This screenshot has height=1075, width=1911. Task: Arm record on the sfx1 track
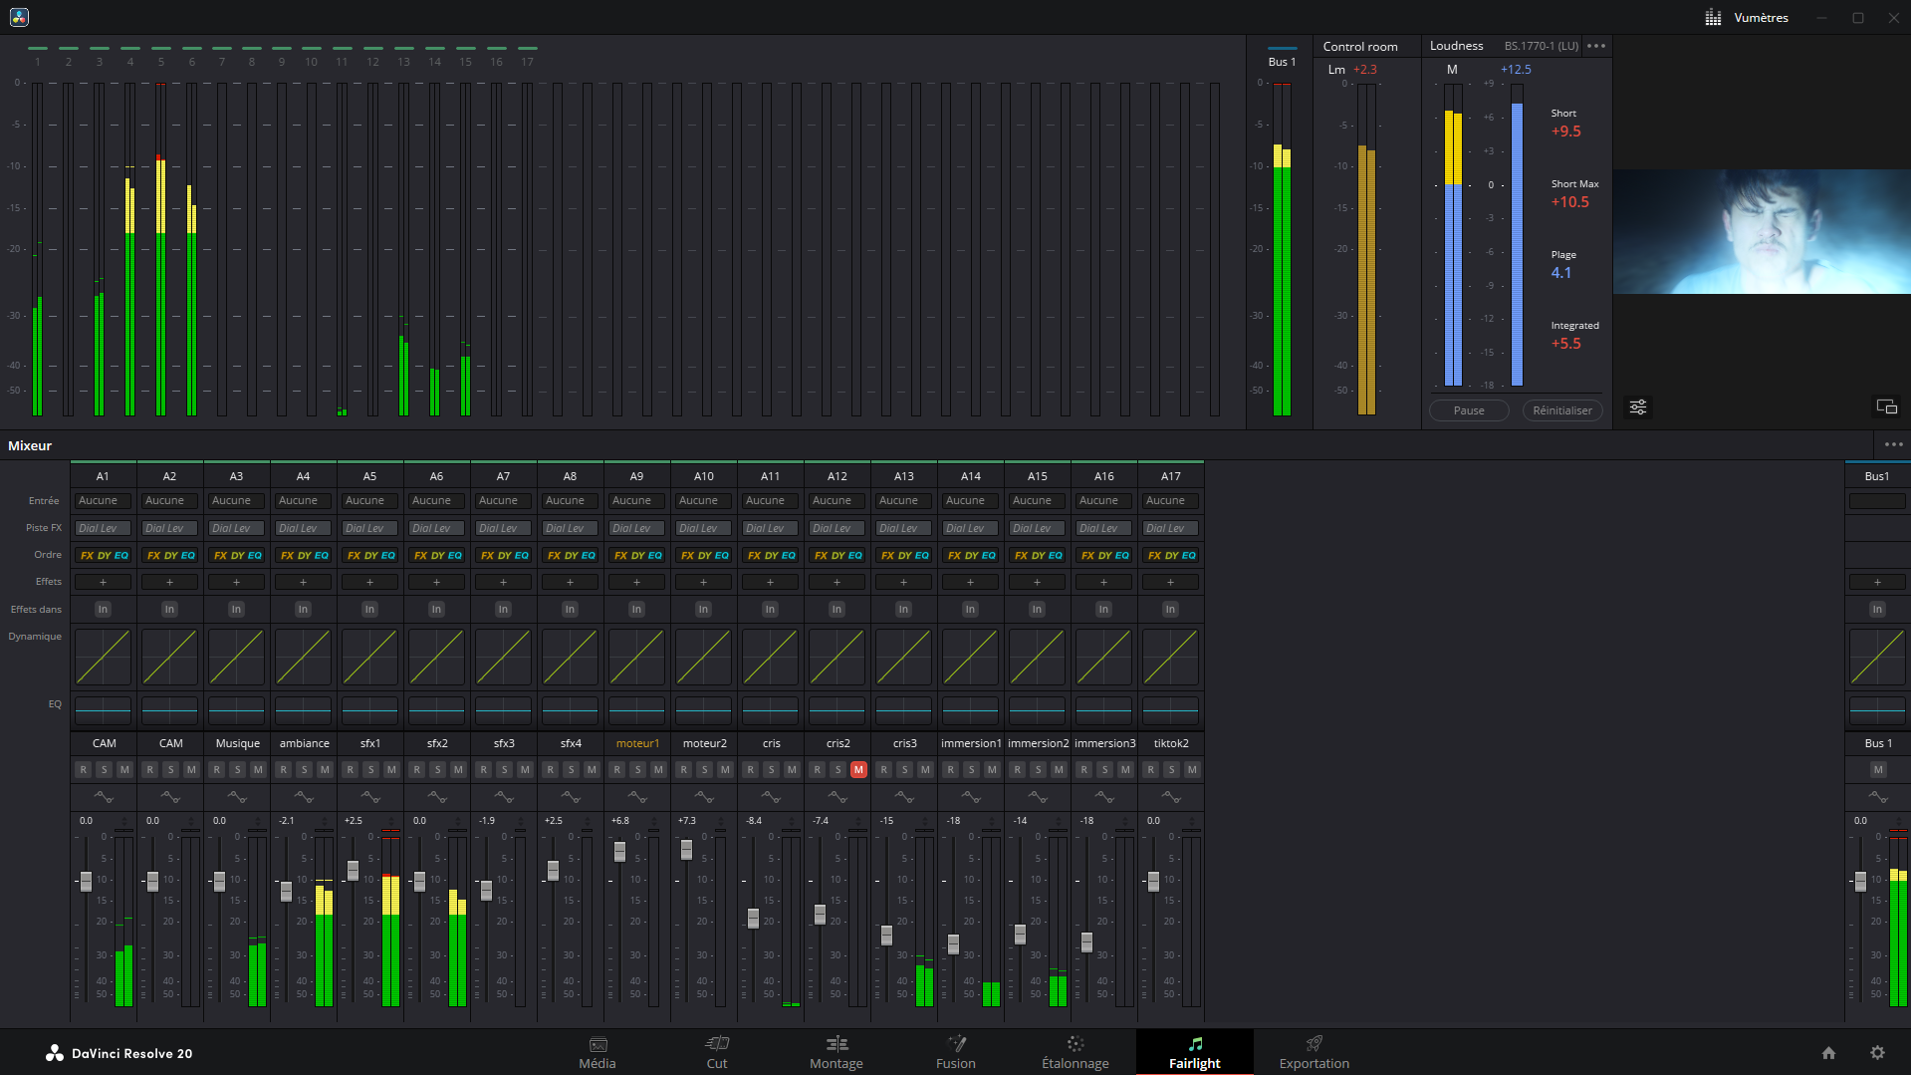pos(350,769)
